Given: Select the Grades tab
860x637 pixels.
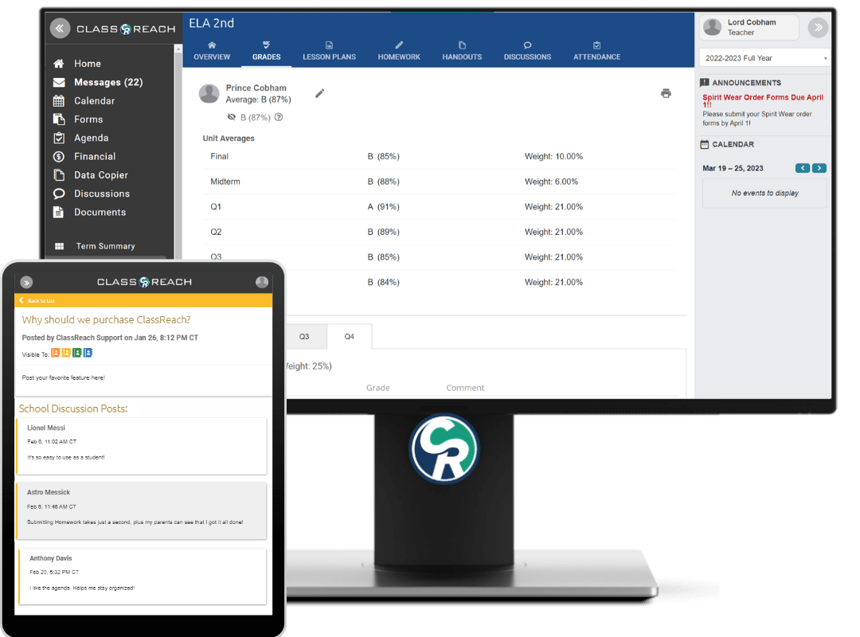Looking at the screenshot, I should point(266,51).
